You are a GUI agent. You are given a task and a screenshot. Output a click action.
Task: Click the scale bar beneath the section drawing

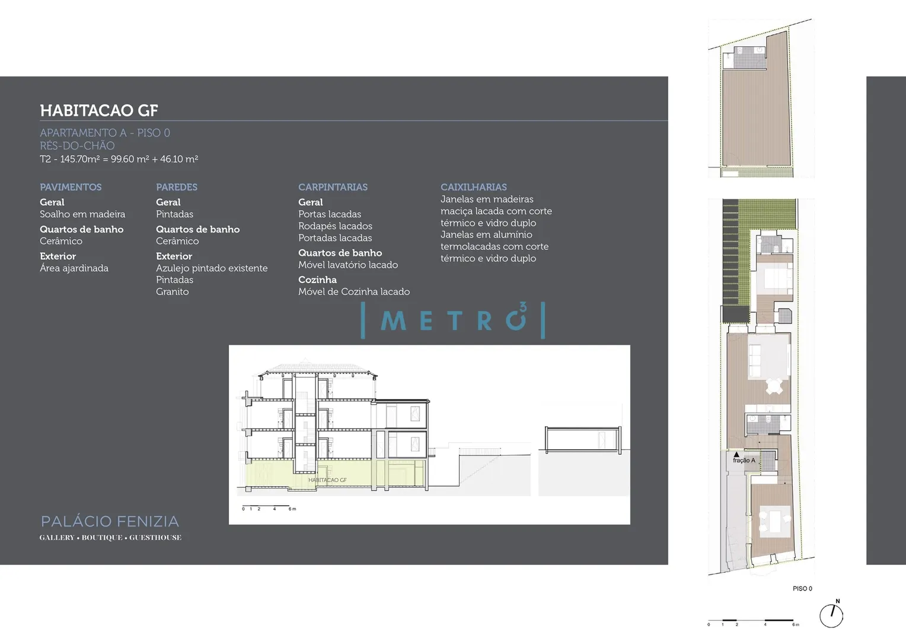coord(269,509)
